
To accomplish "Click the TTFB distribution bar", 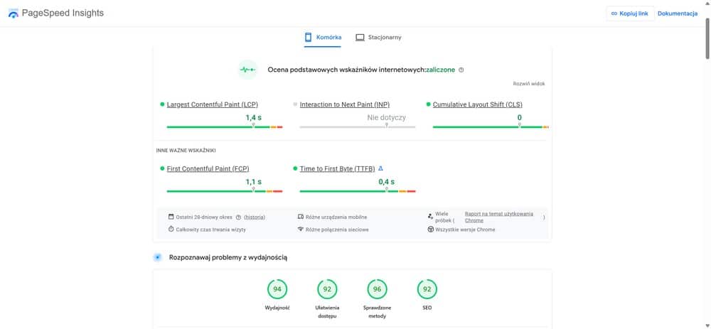I will click(x=358, y=191).
